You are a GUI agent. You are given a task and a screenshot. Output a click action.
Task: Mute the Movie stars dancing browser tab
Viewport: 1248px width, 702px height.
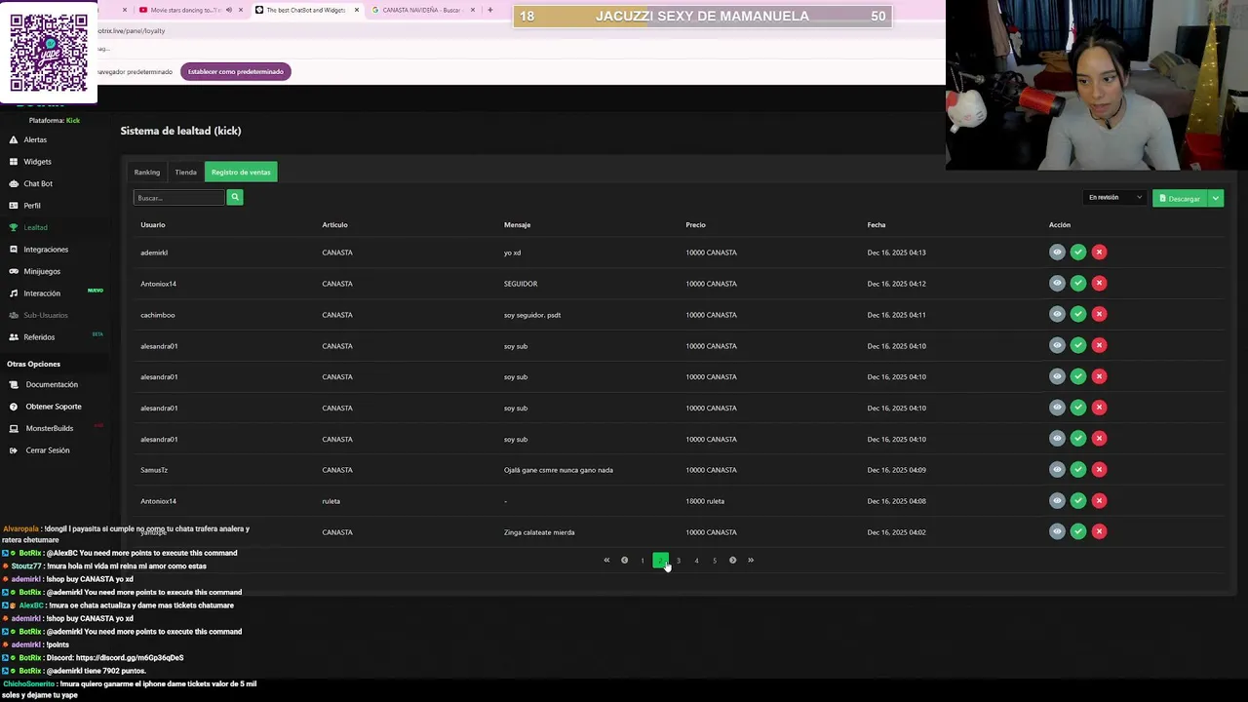tap(229, 10)
